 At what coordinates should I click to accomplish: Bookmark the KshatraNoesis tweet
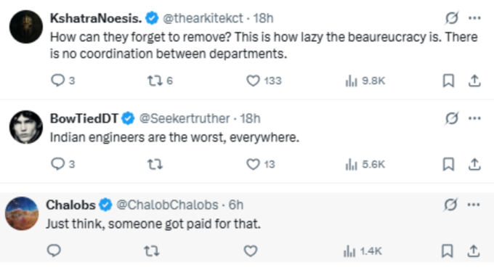pos(448,81)
